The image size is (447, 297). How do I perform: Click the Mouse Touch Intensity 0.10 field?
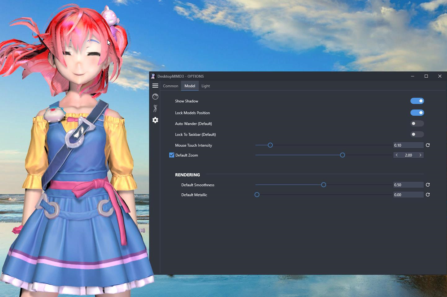click(x=409, y=145)
